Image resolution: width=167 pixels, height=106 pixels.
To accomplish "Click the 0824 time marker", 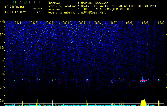I will click(66, 23).
